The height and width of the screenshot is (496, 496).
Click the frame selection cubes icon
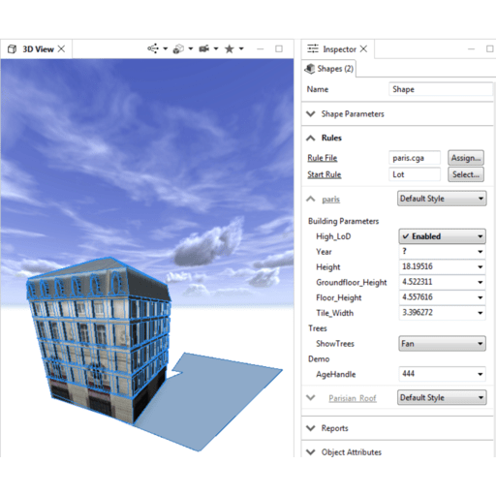coord(178,48)
